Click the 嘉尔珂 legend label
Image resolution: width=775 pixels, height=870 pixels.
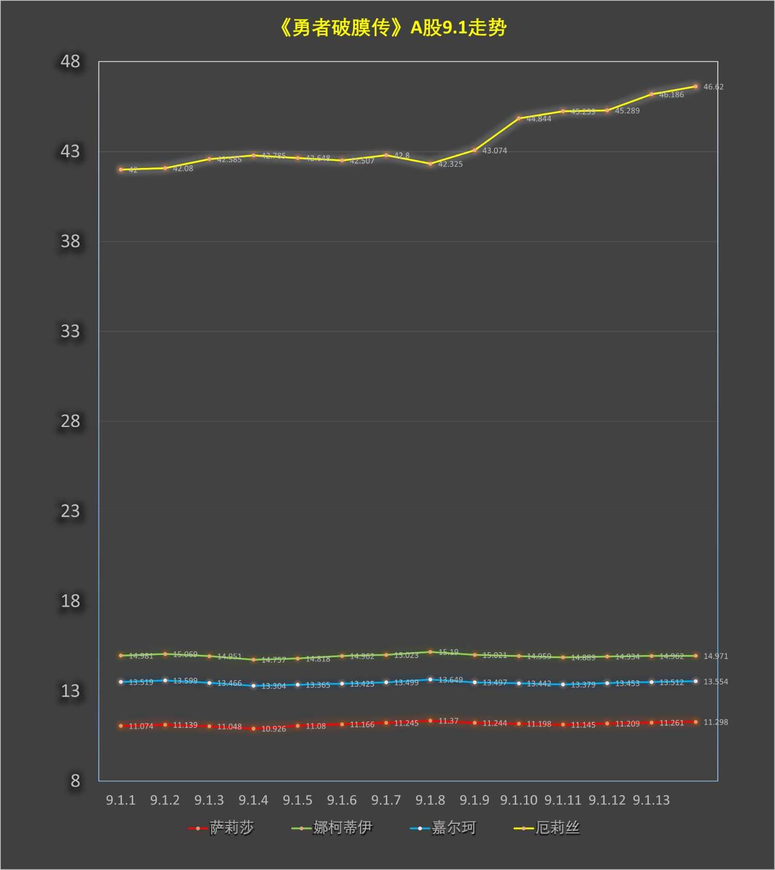coord(453,828)
